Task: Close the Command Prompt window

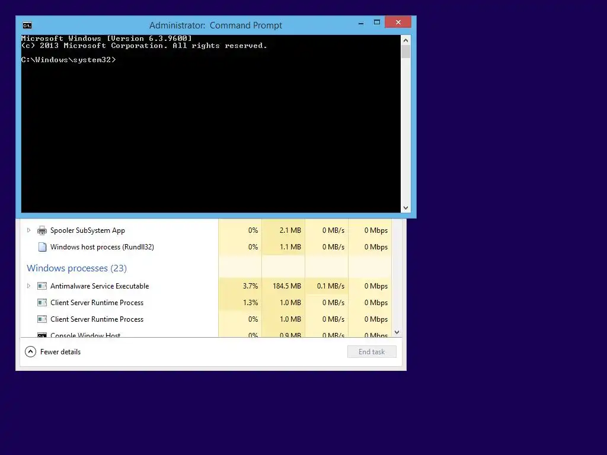Action: click(x=398, y=23)
